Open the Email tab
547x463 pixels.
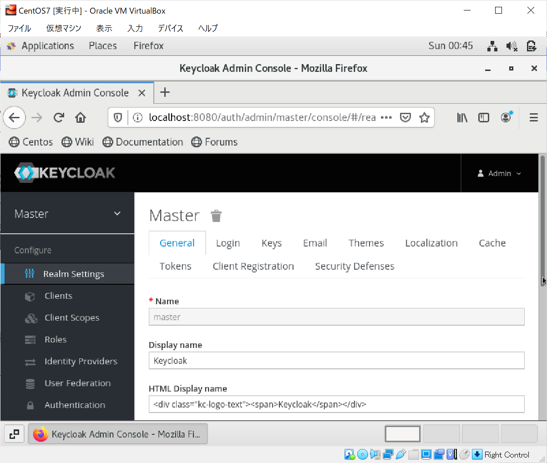(315, 243)
